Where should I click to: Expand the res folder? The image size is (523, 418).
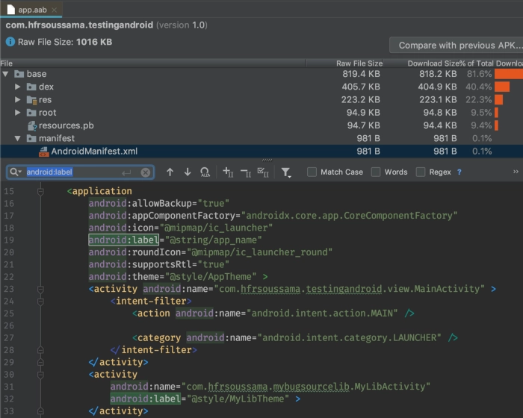[x=19, y=100]
